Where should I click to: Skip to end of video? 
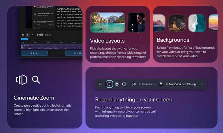pyautogui.click(x=32, y=35)
